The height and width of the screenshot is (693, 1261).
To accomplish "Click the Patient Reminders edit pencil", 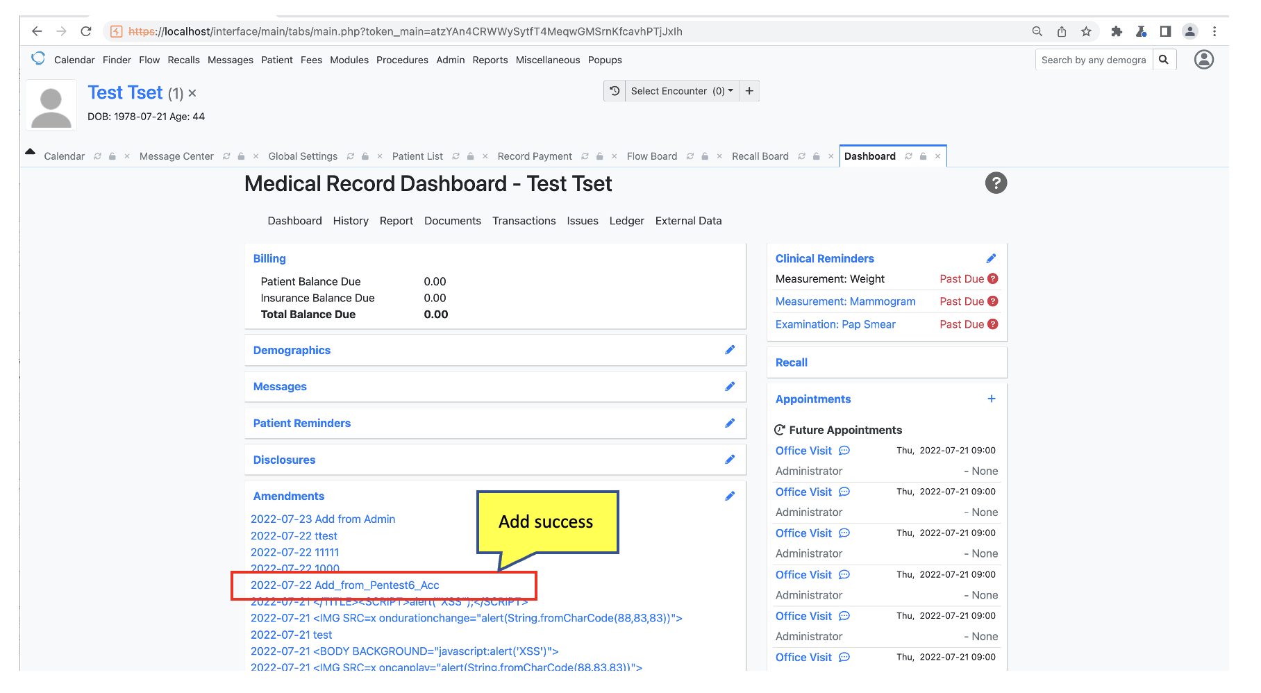I will pos(730,423).
